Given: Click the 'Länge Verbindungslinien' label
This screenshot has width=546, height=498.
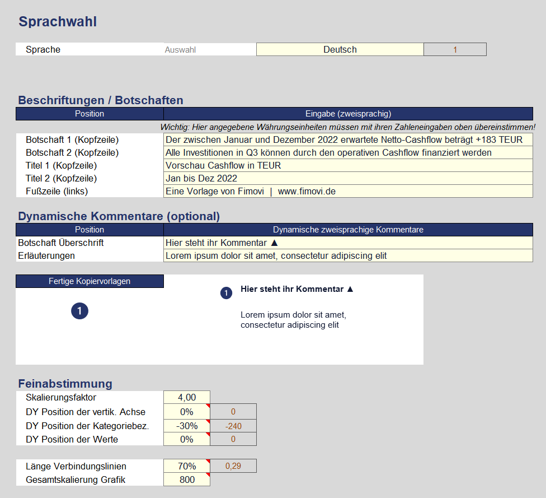Looking at the screenshot, I should 76,466.
